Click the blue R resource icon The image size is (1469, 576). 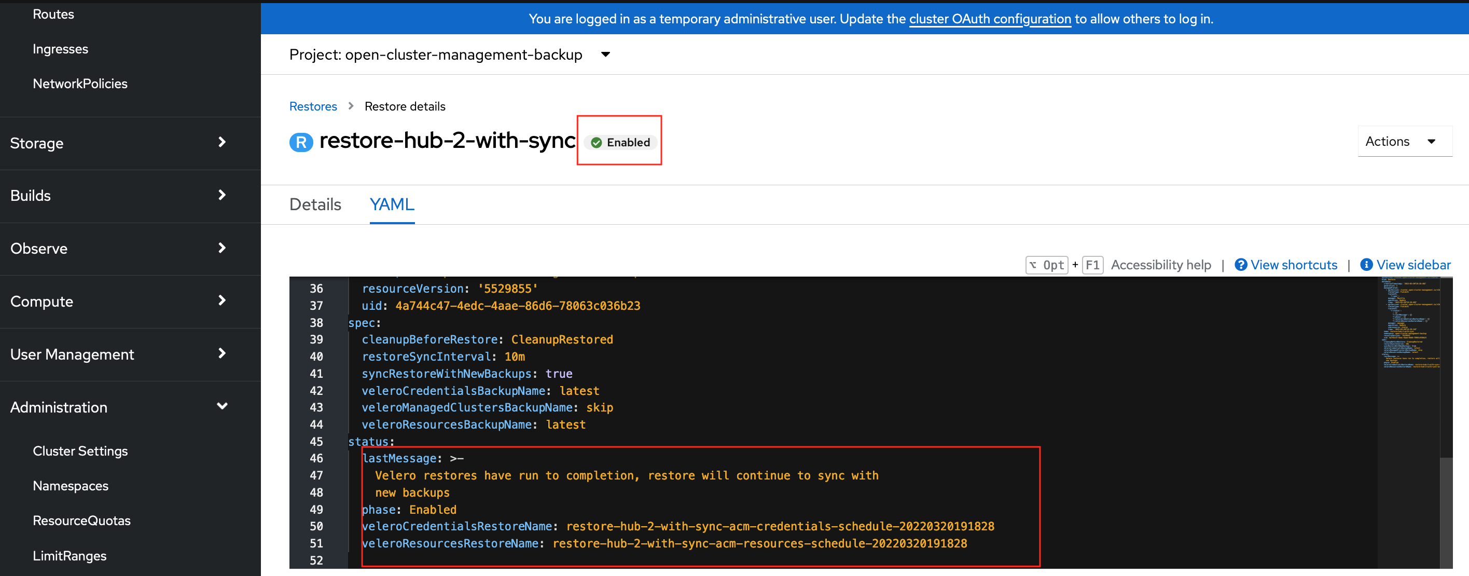pyautogui.click(x=301, y=142)
